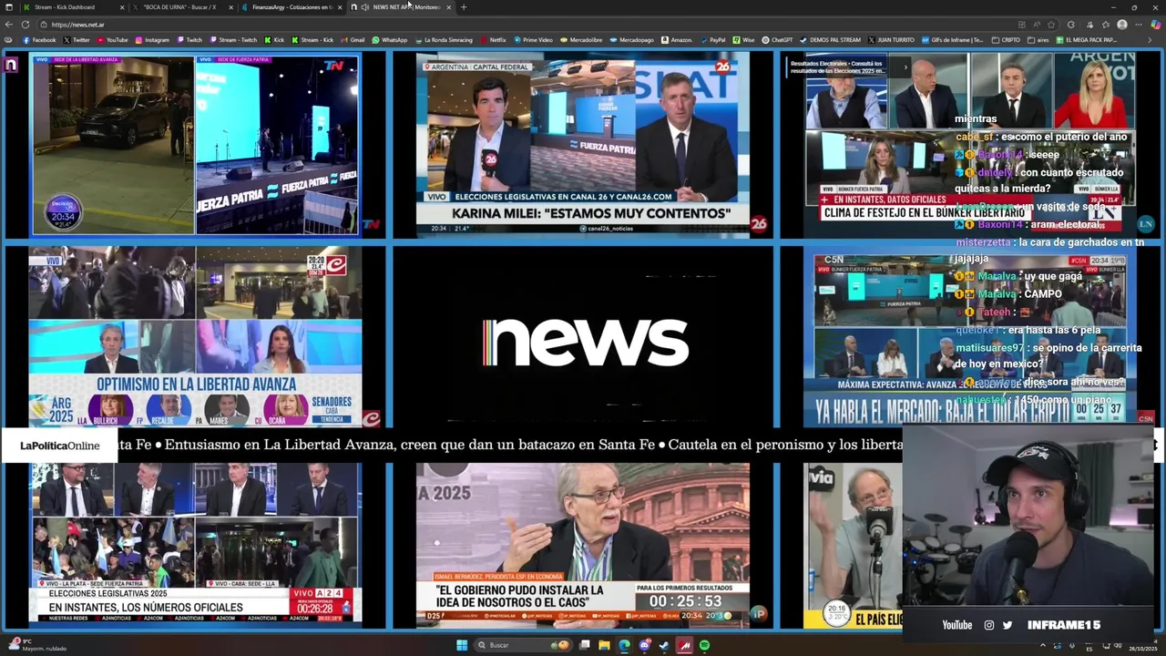
Task: Open DEMOS PAL STREAM bookmark
Action: 830,40
